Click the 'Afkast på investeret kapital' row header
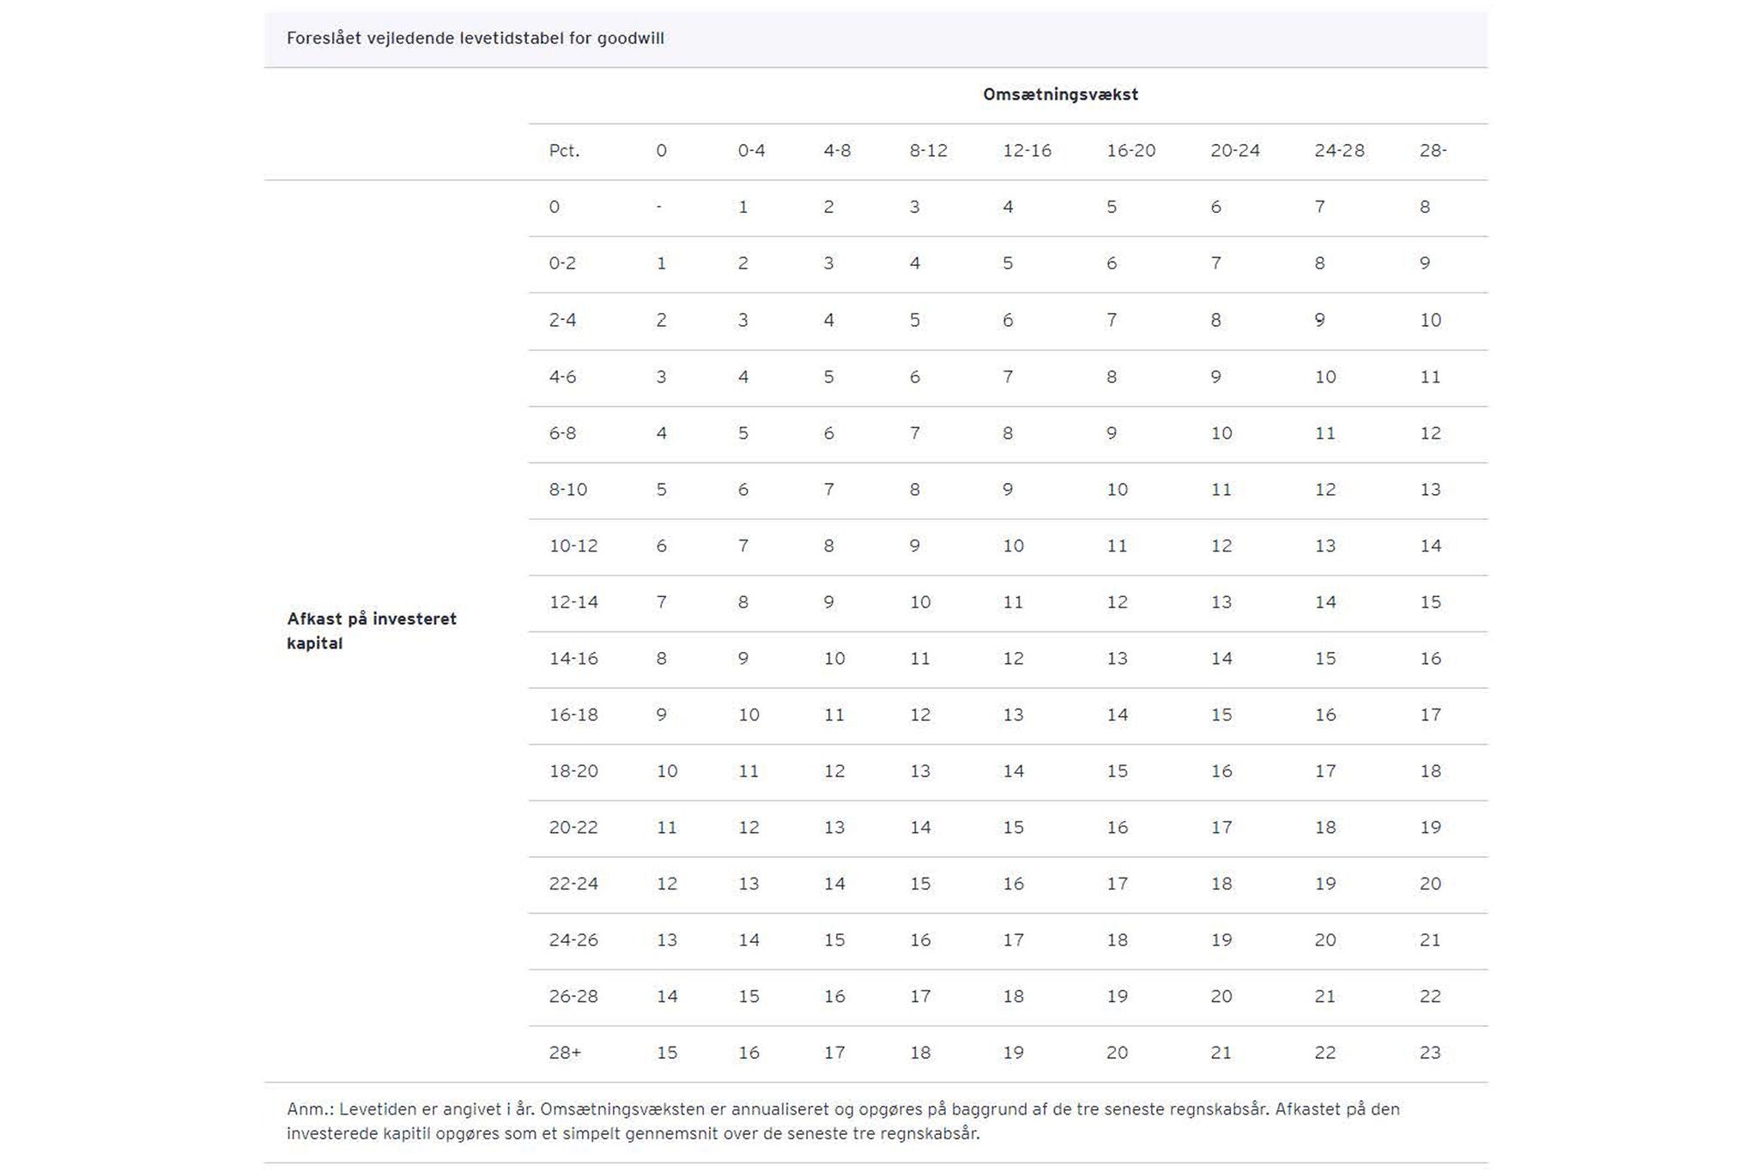The image size is (1758, 1171). (x=371, y=631)
